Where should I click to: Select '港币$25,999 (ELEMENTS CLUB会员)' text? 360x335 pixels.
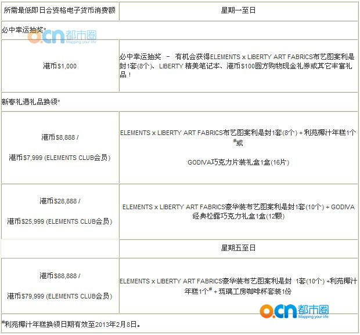tap(60, 221)
